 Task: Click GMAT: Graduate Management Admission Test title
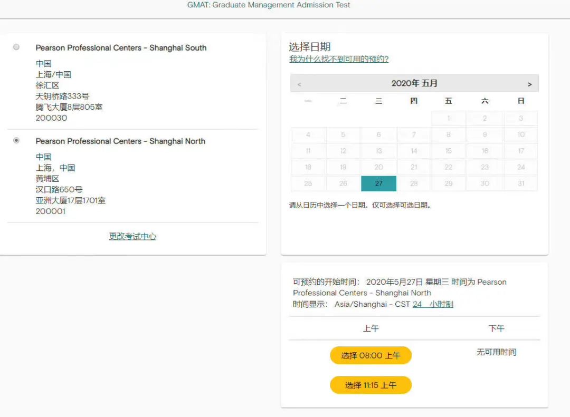pyautogui.click(x=269, y=5)
